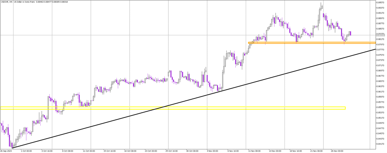
Task: Click the 0.87970 price level label
Action: point(381,44)
